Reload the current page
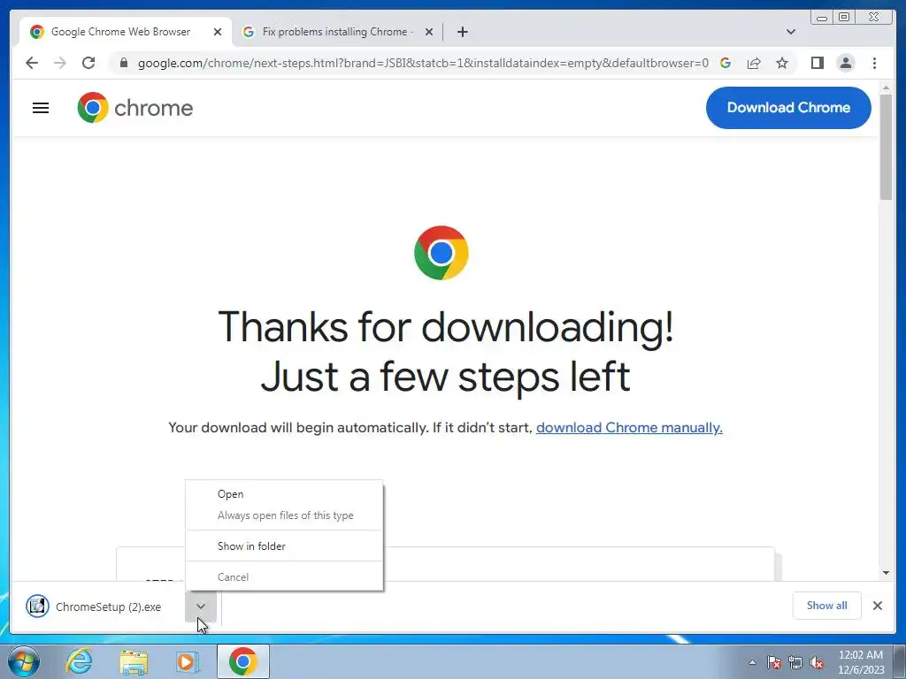 (x=88, y=63)
